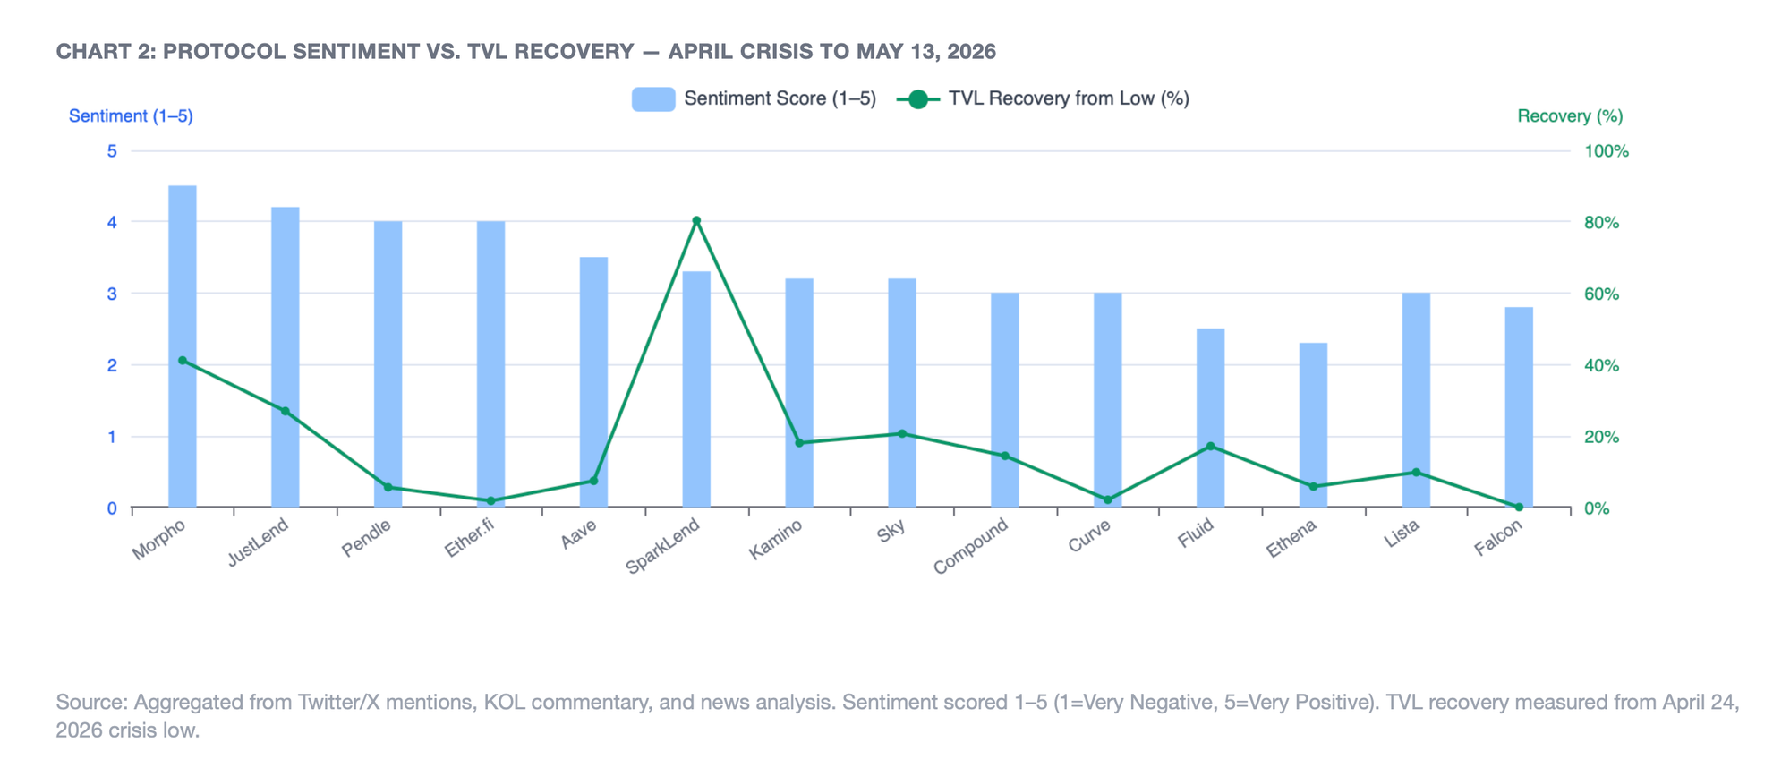Click the Kamino x-axis label
The width and height of the screenshot is (1790, 768).
click(x=776, y=541)
